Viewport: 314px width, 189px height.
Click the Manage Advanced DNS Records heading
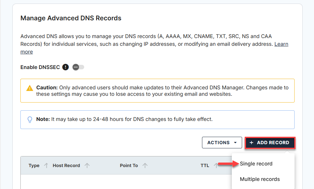click(71, 18)
